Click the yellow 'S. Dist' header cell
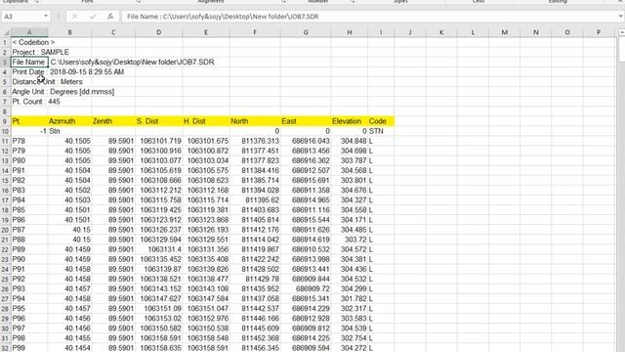Viewport: 625px width, 352px height. pos(158,121)
